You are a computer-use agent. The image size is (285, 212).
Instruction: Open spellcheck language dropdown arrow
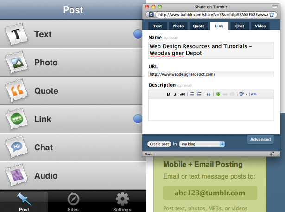[x=246, y=94]
